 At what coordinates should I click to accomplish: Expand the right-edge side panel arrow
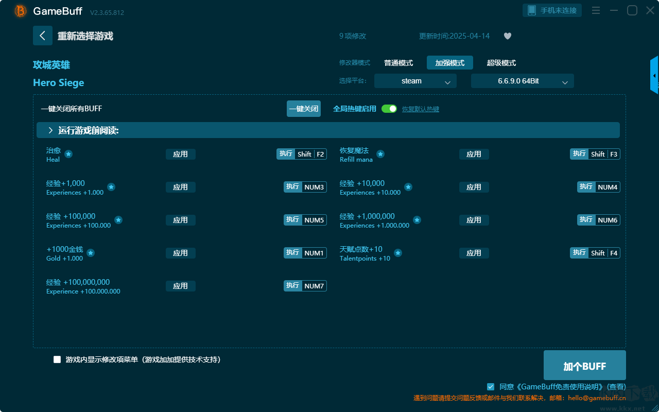[654, 75]
